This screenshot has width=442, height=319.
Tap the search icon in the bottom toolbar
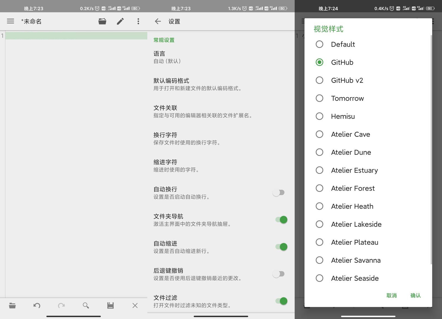pos(86,305)
